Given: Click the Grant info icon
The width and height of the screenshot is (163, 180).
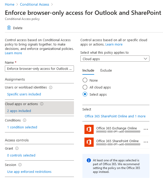Looking at the screenshot, I should (17, 148).
